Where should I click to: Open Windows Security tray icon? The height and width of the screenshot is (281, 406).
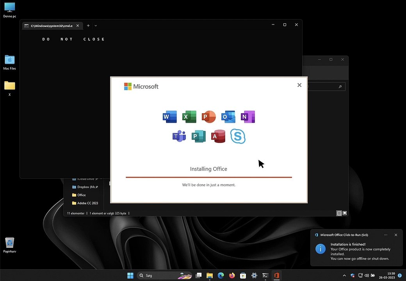353,276
